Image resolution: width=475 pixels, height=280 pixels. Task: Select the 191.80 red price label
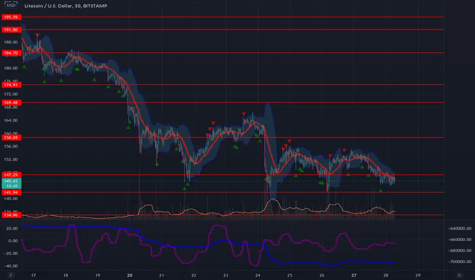tap(12, 30)
